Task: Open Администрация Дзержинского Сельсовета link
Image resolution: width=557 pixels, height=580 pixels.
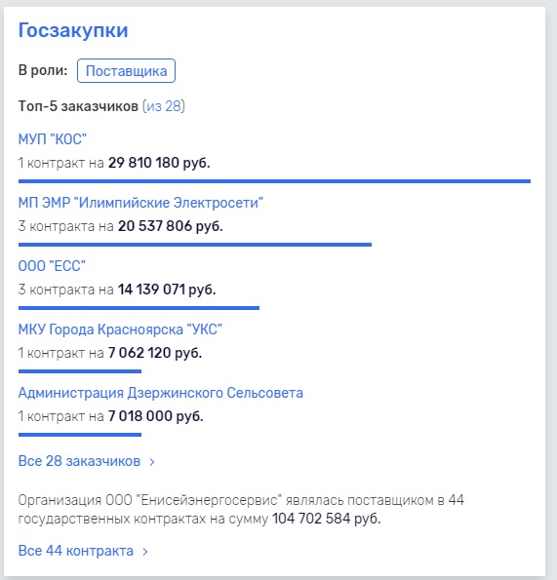Action: point(161,393)
